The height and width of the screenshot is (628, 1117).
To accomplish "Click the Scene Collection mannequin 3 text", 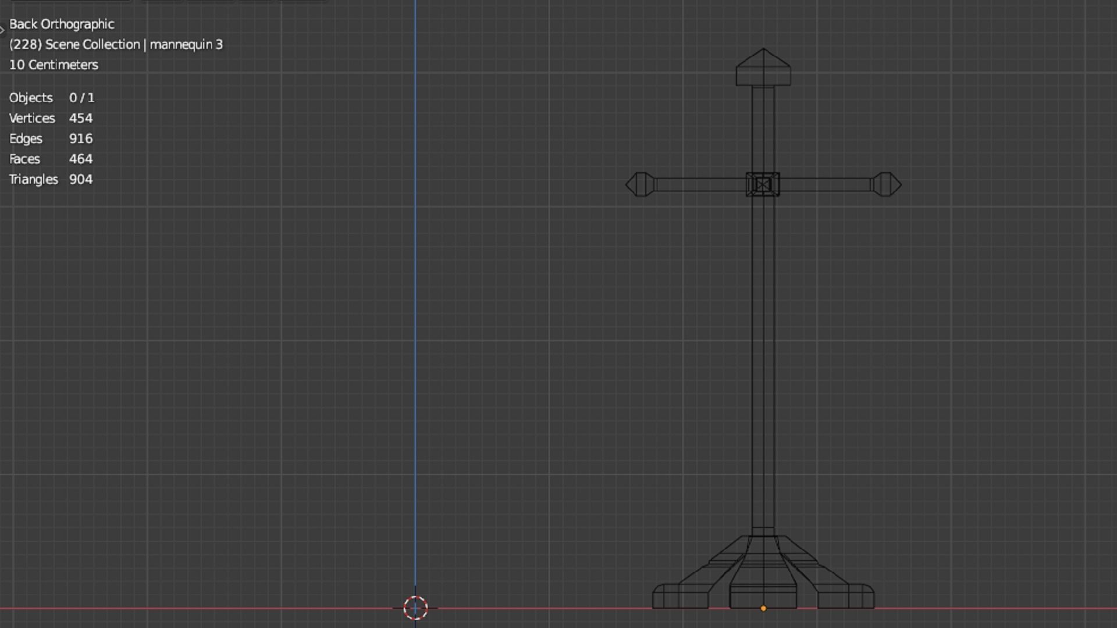I will (x=116, y=44).
